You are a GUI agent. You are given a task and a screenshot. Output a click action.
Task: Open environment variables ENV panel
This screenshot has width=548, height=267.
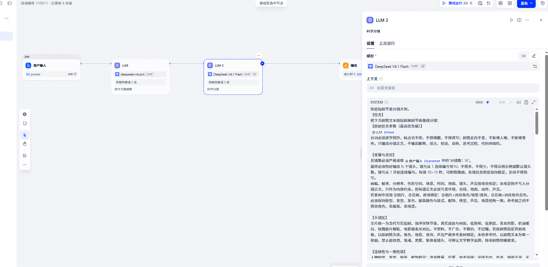tap(501, 3)
